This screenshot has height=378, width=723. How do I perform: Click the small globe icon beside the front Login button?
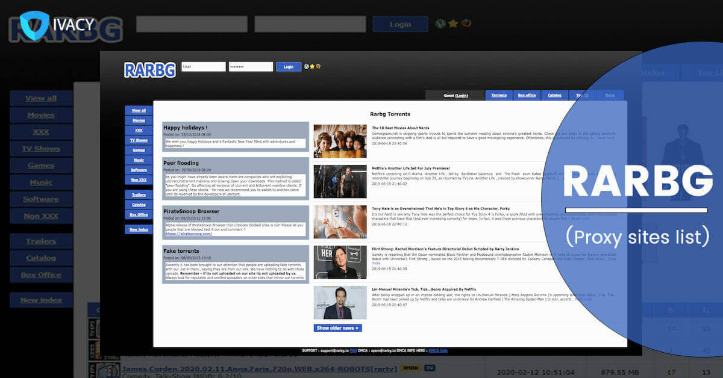point(307,66)
